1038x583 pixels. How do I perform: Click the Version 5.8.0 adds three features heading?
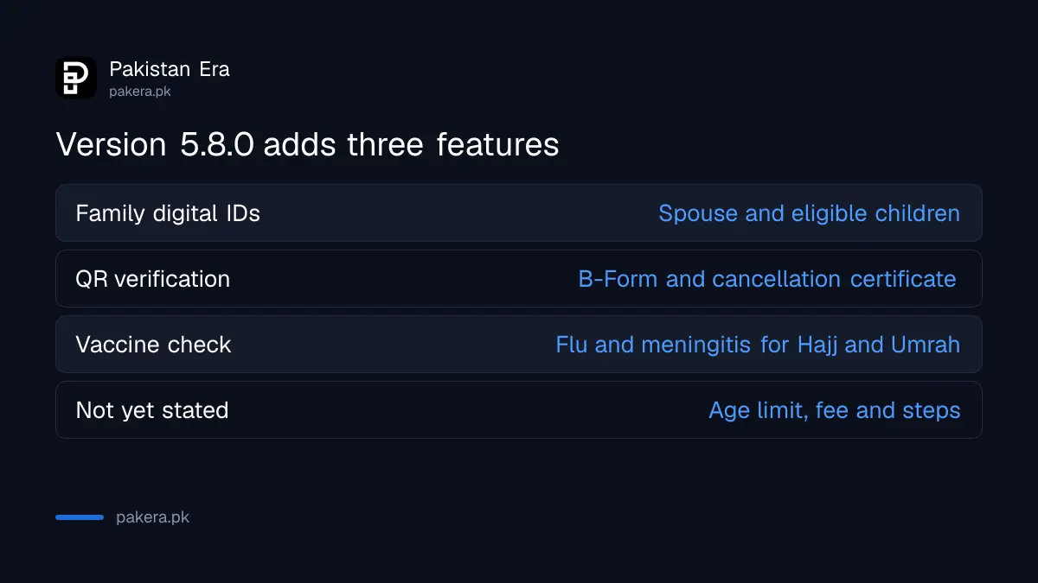tap(307, 144)
